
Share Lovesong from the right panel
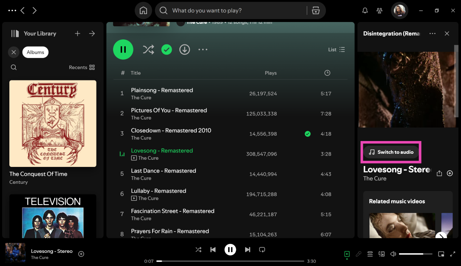[439, 173]
